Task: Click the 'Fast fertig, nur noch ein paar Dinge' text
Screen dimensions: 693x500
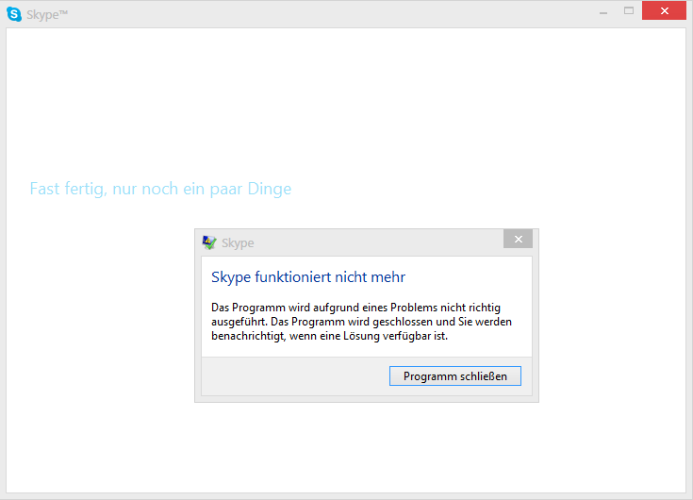Action: click(x=160, y=189)
